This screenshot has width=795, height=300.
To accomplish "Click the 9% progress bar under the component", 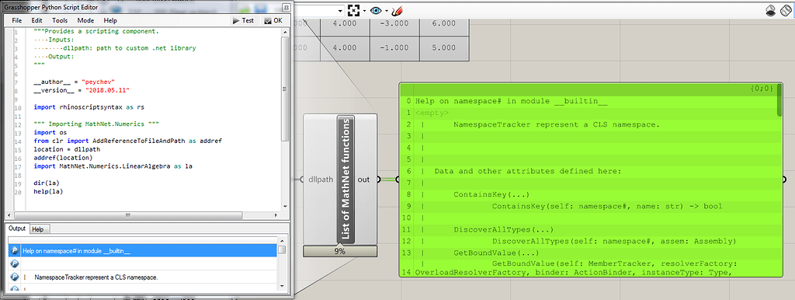I will click(x=340, y=251).
